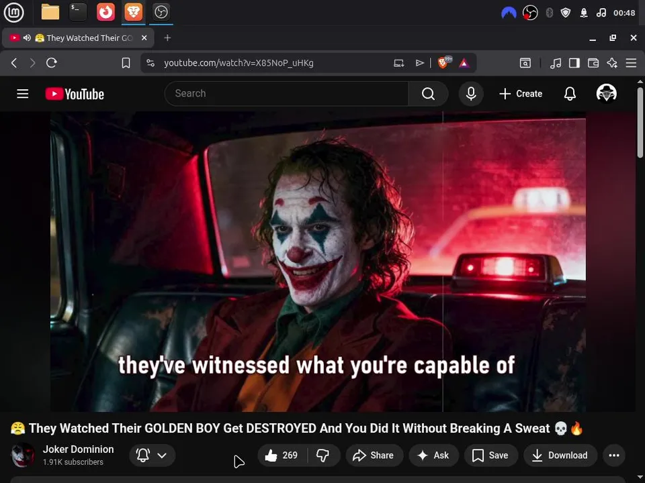Click the OBS recording tray icon

coord(530,13)
